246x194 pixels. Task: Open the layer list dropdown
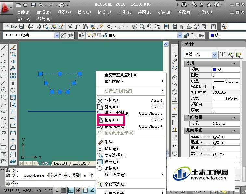click(x=180, y=35)
